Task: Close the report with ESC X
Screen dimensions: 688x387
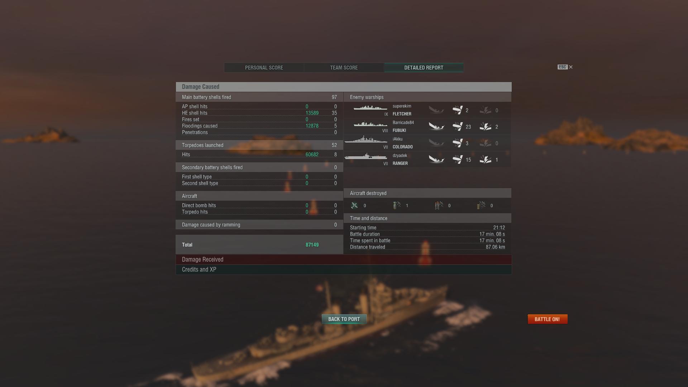Action: (x=565, y=67)
